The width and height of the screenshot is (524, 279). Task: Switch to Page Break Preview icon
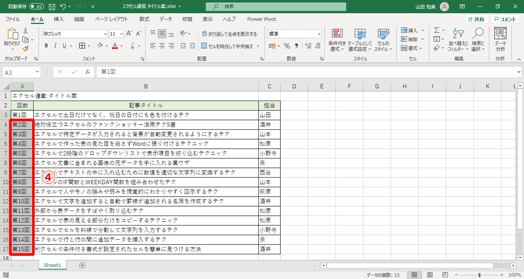coord(445,275)
